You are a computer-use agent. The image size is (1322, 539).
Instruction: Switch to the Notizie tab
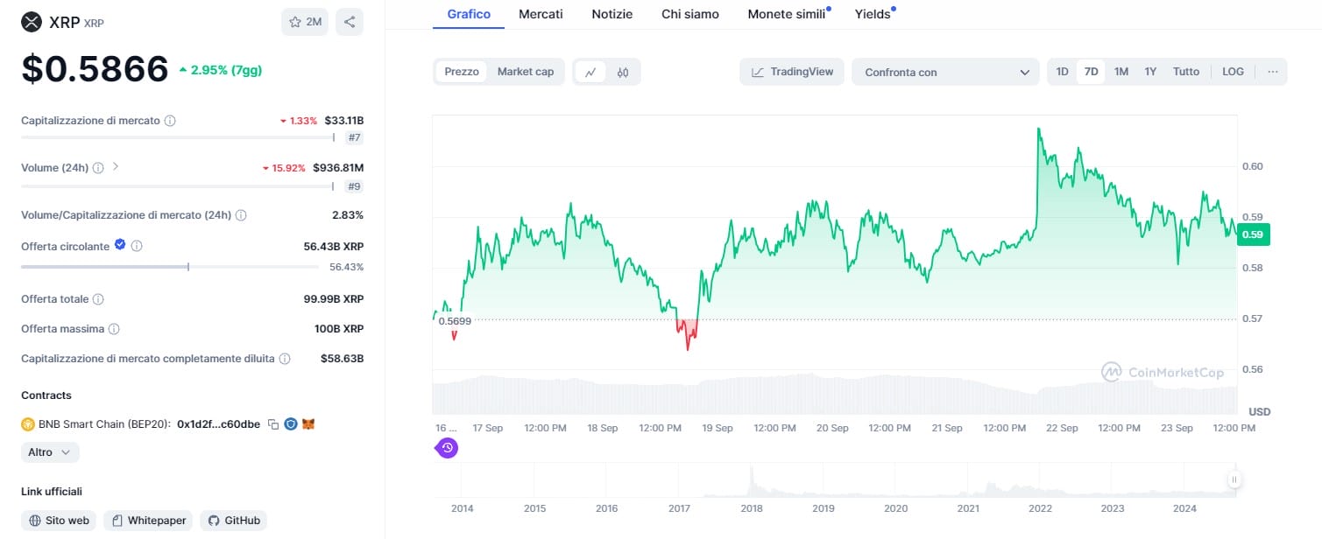612,14
